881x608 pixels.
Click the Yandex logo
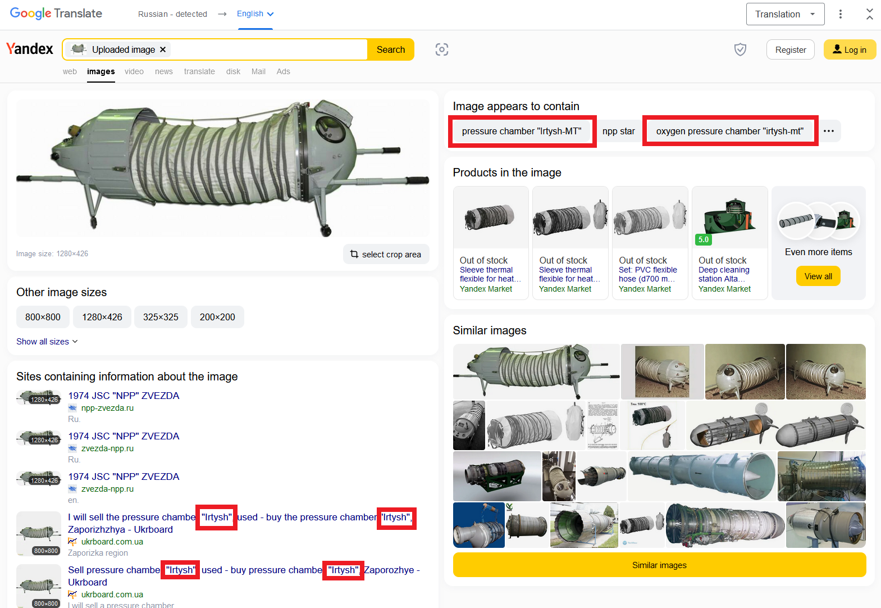tap(30, 49)
